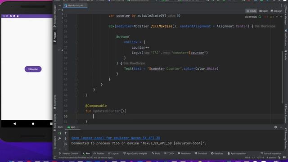Open the Build tool window

click(156, 153)
